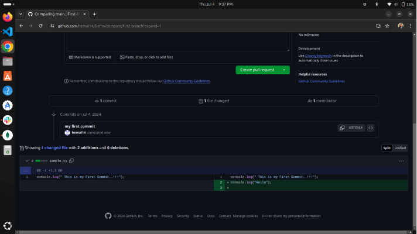Launch Visual Studio Code from dock
The height and width of the screenshot is (234, 417).
pos(8,32)
